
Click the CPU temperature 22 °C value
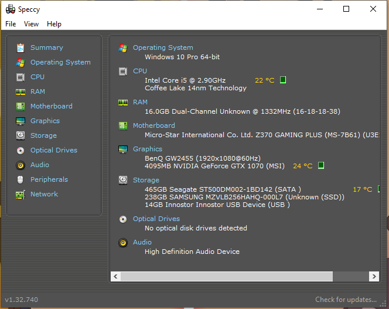264,80
